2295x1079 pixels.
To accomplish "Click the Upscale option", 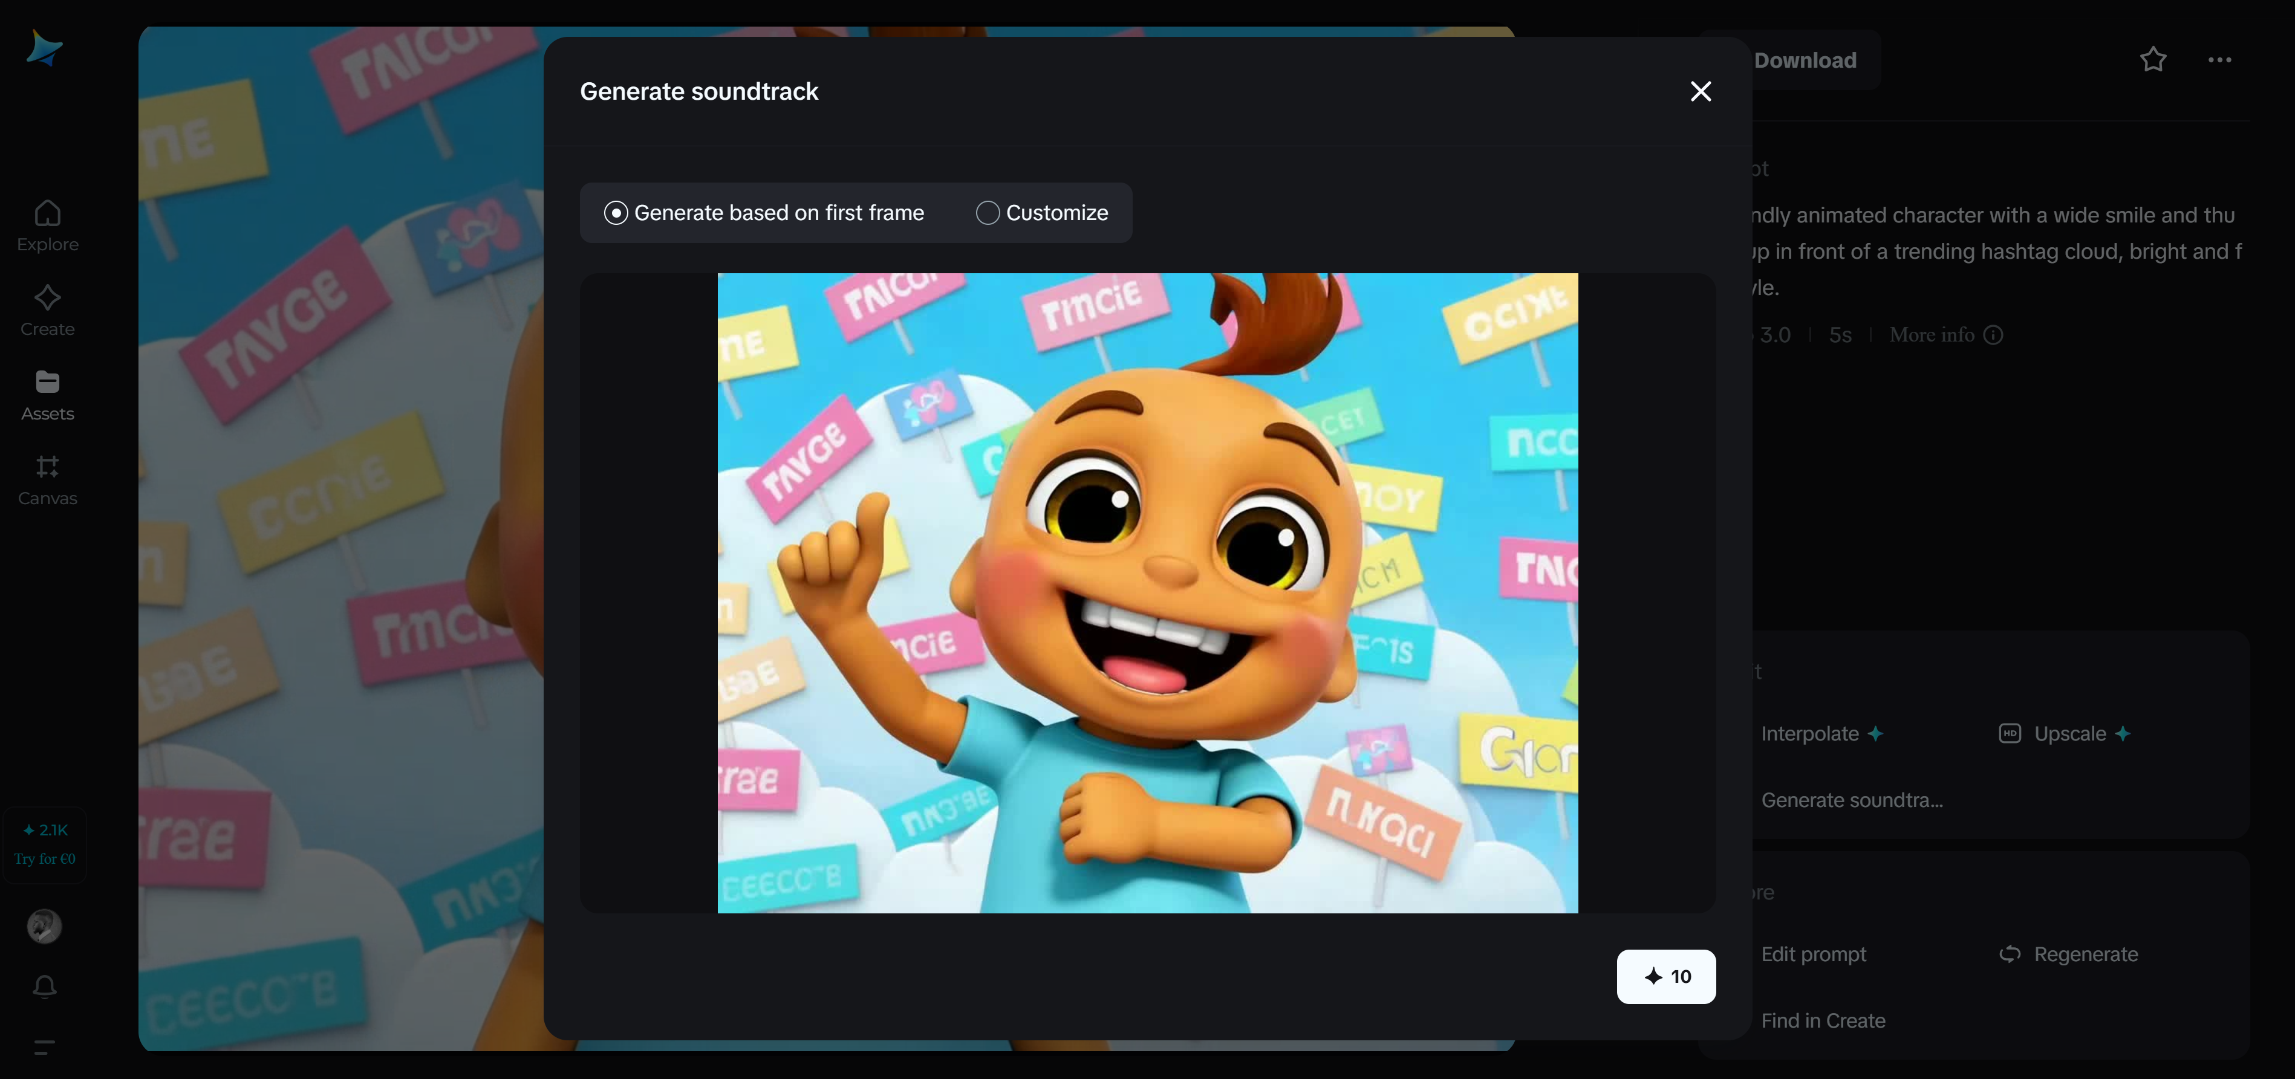I will [2068, 734].
